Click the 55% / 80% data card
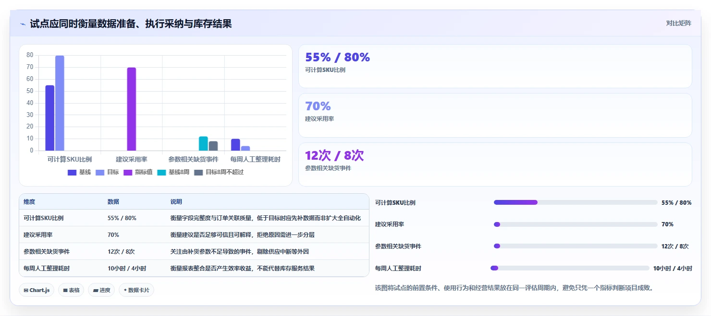This screenshot has height=316, width=711. click(x=495, y=66)
